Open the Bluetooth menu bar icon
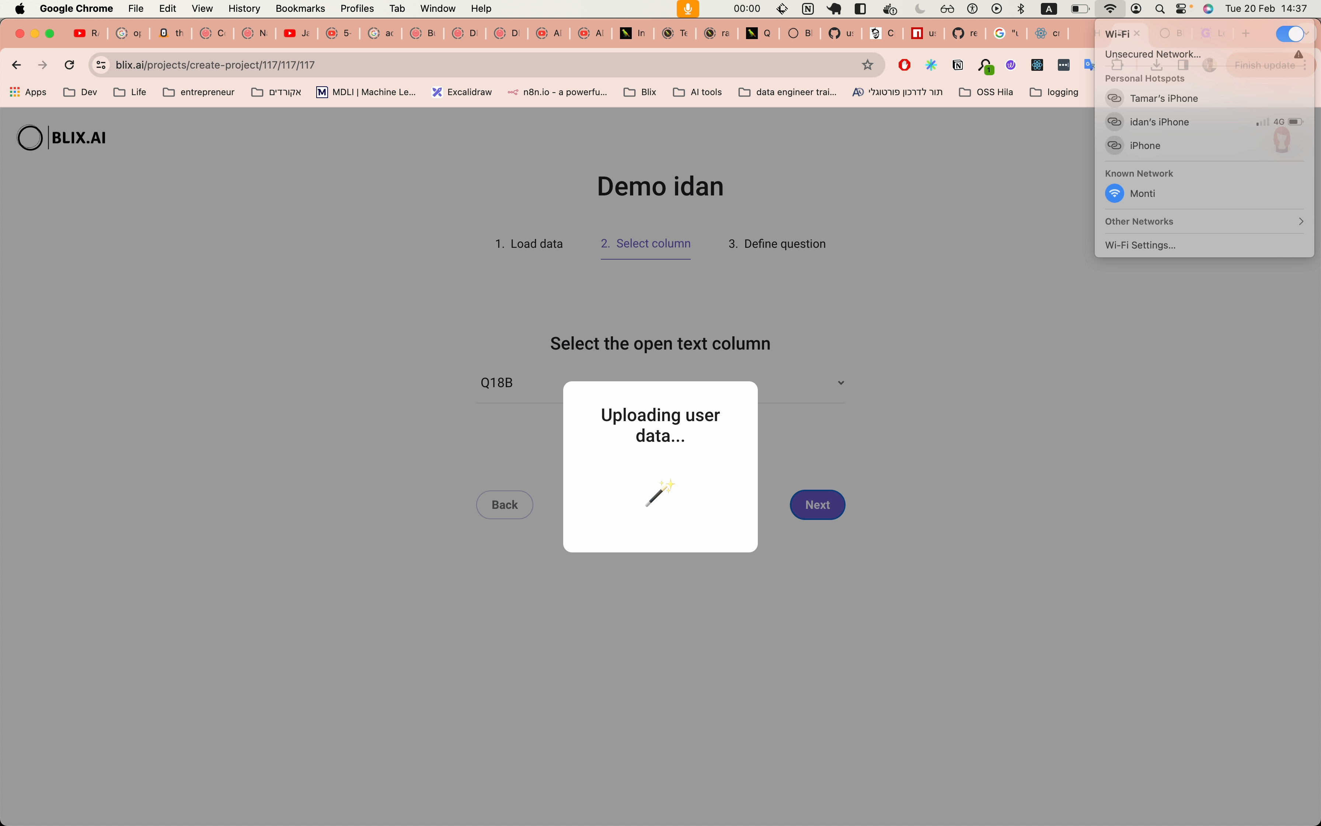This screenshot has height=826, width=1321. tap(1021, 9)
